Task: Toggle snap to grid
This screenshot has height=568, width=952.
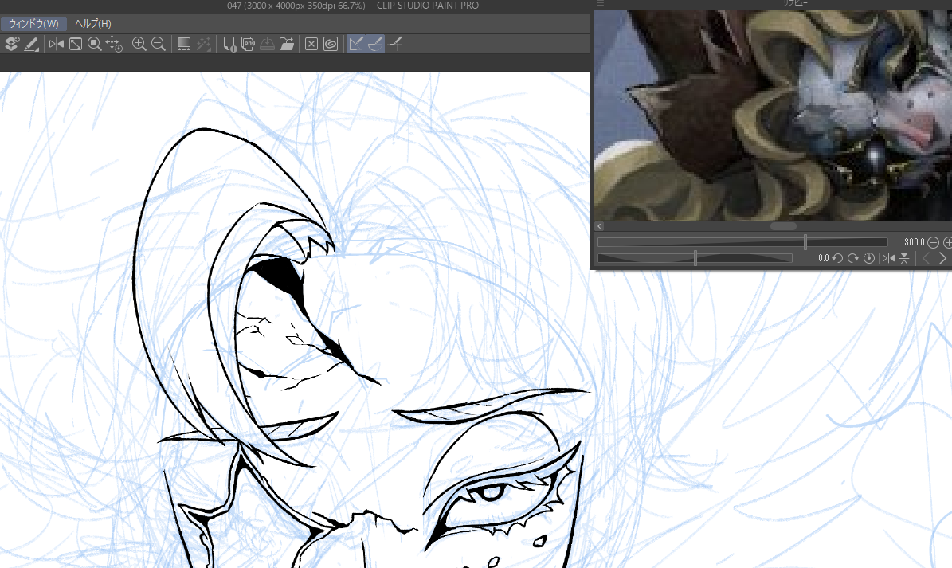Action: [x=395, y=44]
